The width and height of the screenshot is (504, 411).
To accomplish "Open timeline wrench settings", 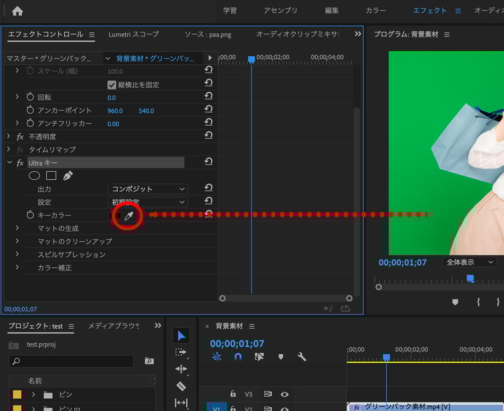I will pyautogui.click(x=302, y=357).
